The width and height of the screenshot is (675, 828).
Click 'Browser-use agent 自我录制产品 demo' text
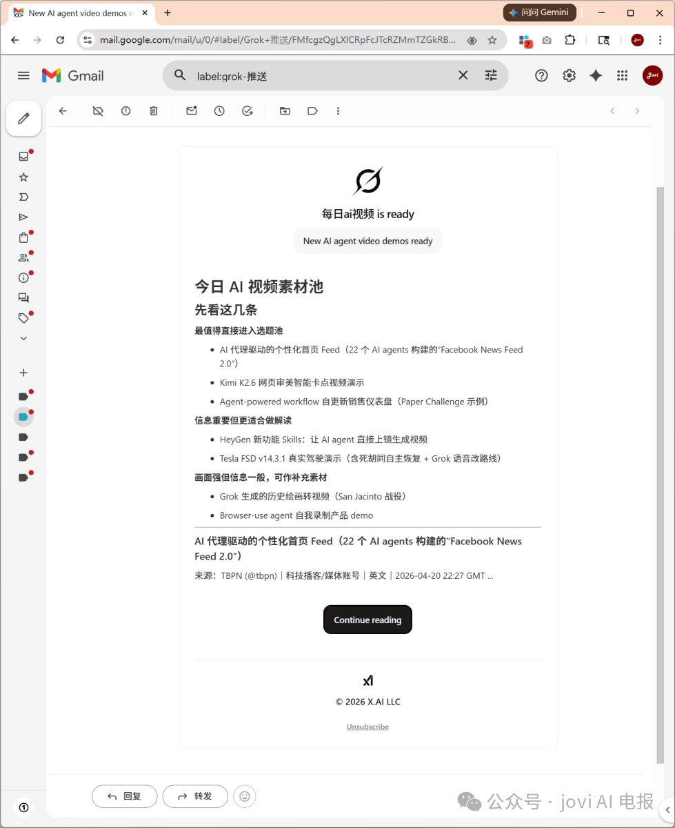[296, 515]
